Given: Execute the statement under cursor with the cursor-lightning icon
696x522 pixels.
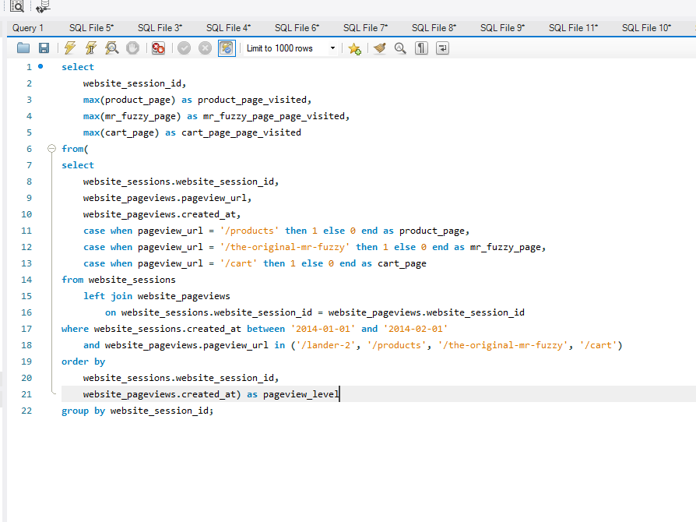Looking at the screenshot, I should [91, 48].
